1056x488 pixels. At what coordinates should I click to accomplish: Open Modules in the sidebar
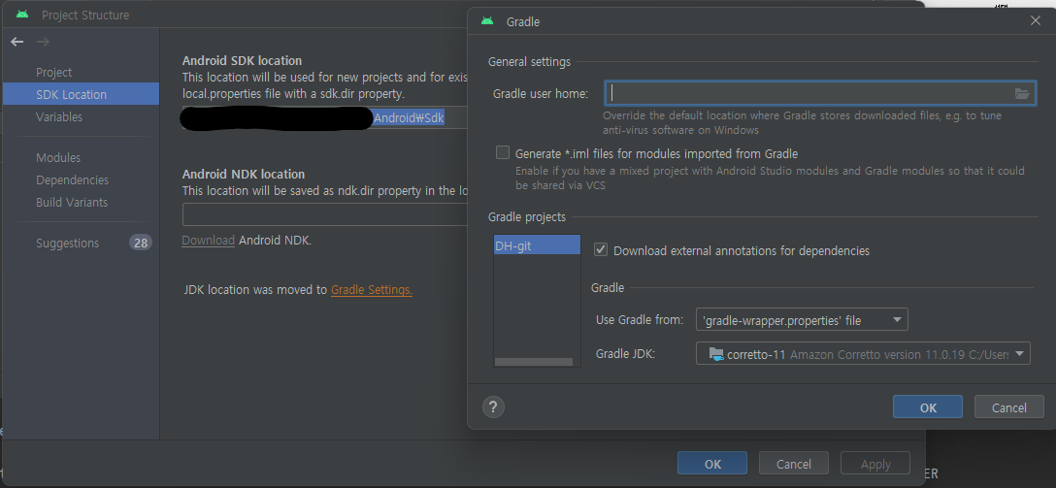tap(58, 157)
